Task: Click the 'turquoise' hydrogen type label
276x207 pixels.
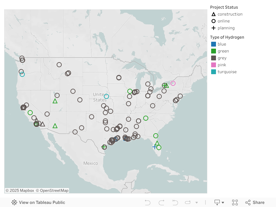Action: (x=227, y=72)
